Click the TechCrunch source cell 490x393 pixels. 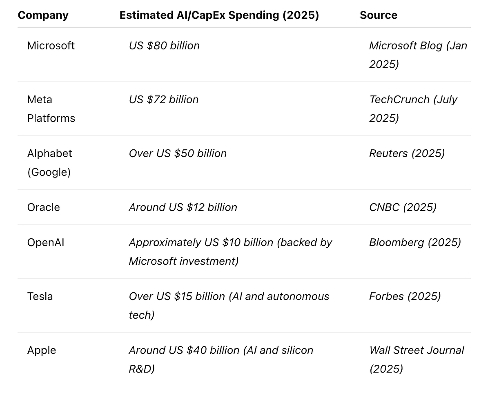[x=413, y=109]
